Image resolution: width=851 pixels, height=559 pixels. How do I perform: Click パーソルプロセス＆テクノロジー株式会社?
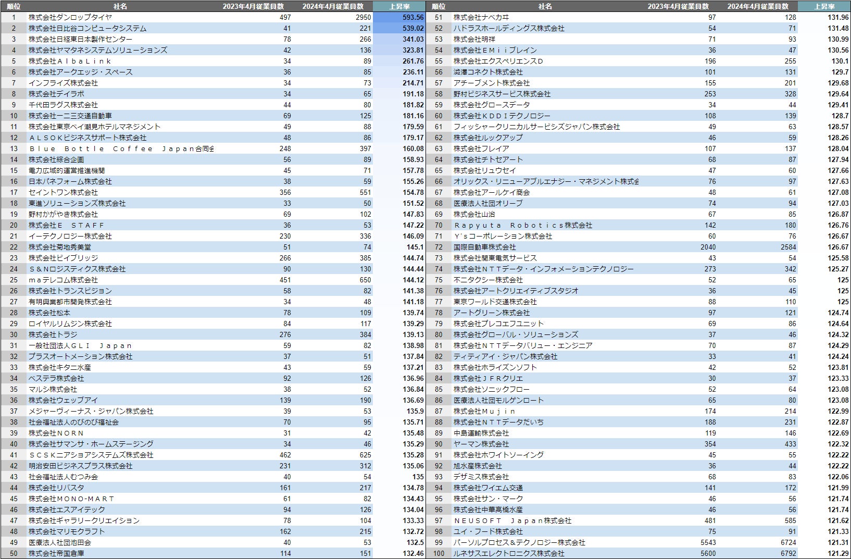tap(519, 542)
